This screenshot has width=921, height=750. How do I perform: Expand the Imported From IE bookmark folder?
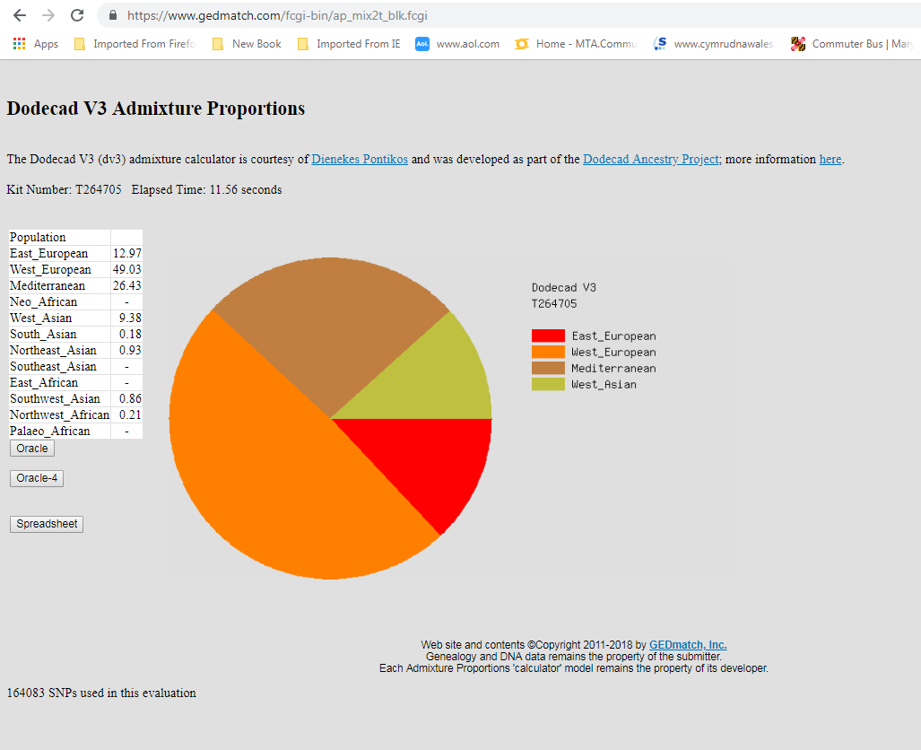(x=349, y=44)
